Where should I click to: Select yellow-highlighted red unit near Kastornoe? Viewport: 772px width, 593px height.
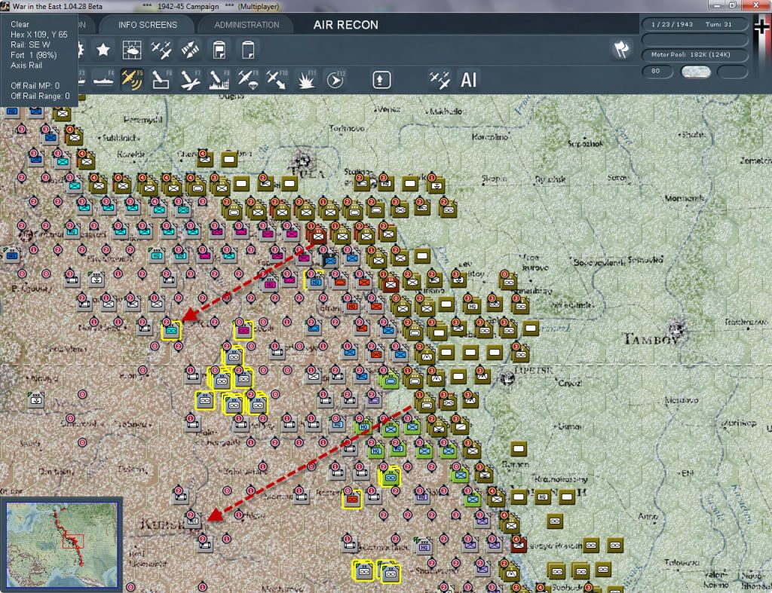pyautogui.click(x=351, y=499)
